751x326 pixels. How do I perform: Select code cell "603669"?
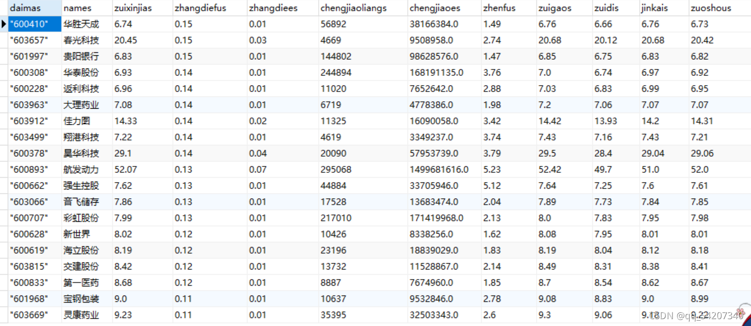tap(35, 315)
